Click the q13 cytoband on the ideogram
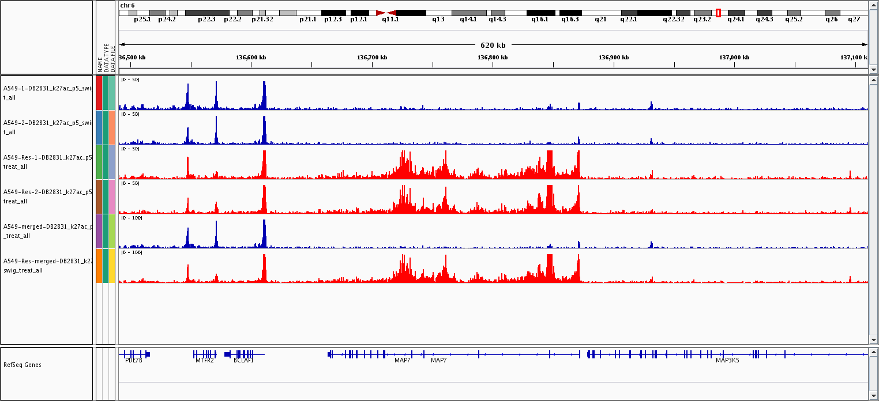The height and width of the screenshot is (401, 879). 438,13
